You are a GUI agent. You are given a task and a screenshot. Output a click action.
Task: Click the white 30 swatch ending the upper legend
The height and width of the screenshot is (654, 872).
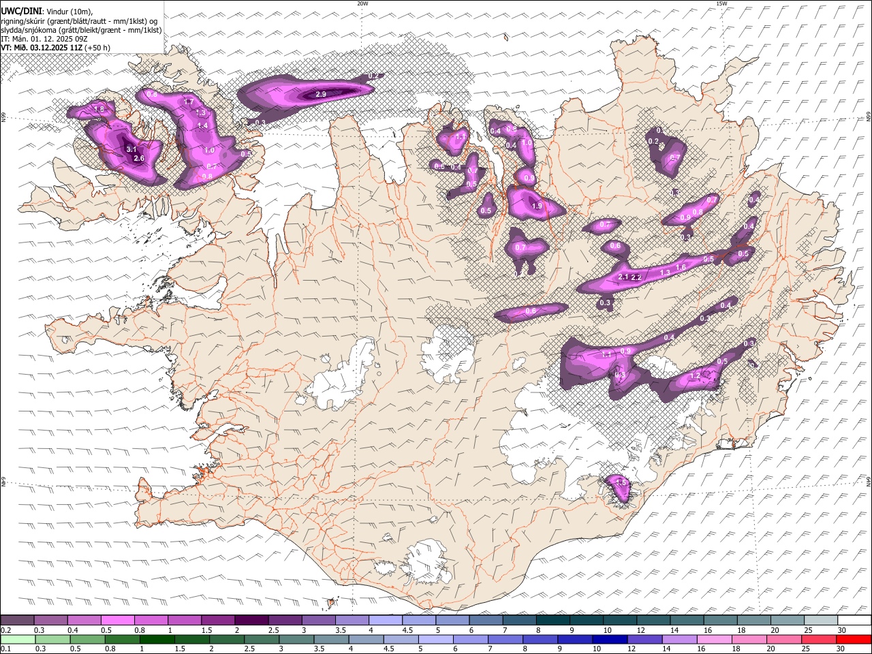pyautogui.click(x=854, y=621)
